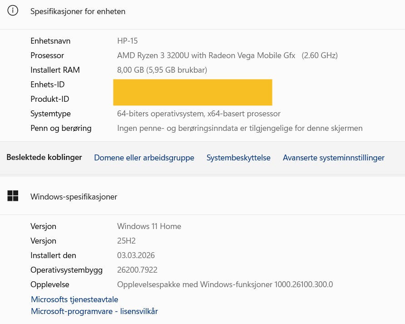This screenshot has width=405, height=324.
Task: Open the Systembeskyttelse link
Action: pos(238,158)
